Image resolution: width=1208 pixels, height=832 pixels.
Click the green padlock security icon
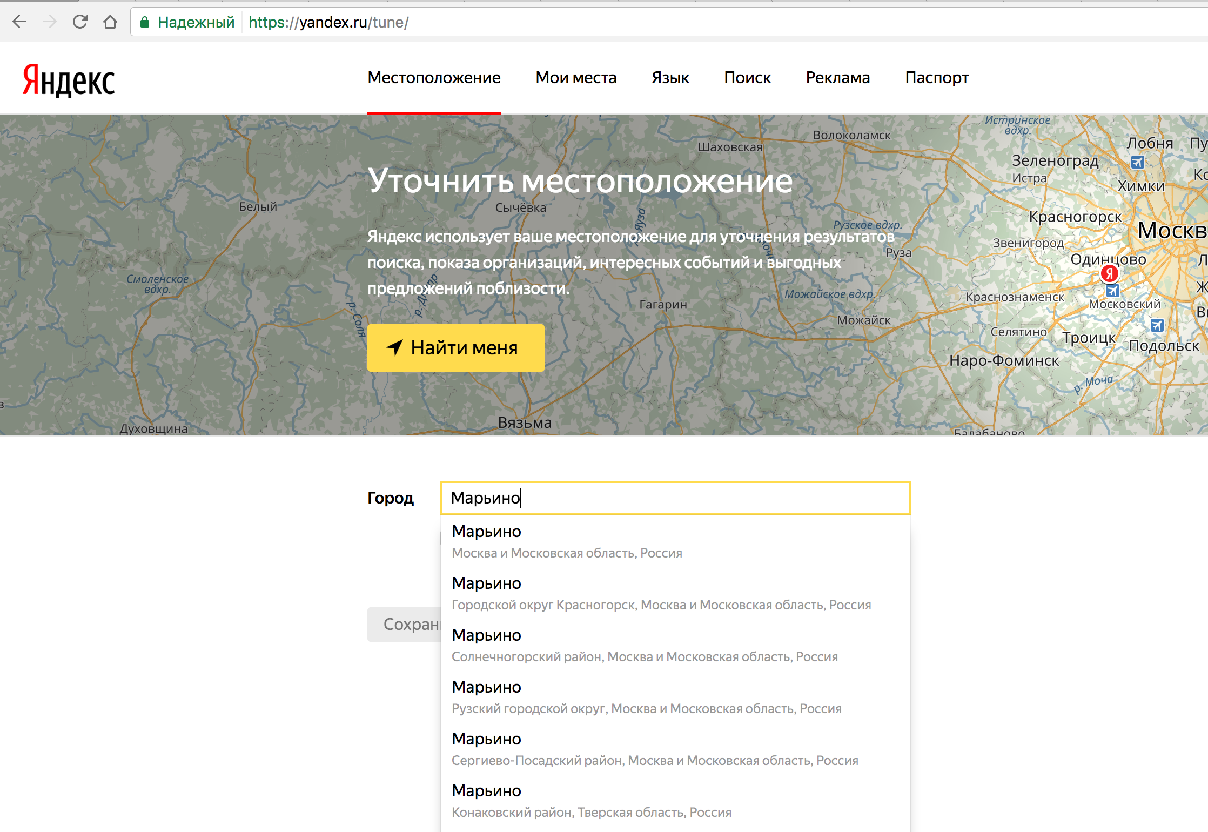(x=144, y=22)
